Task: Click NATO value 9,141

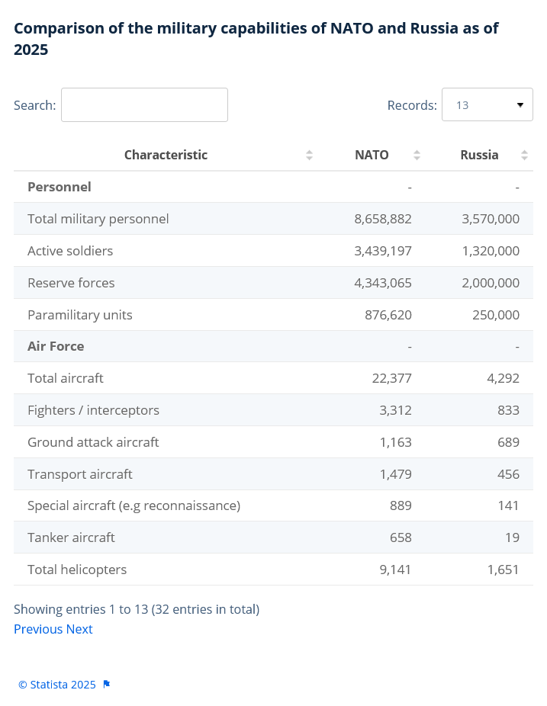Action: 395,570
